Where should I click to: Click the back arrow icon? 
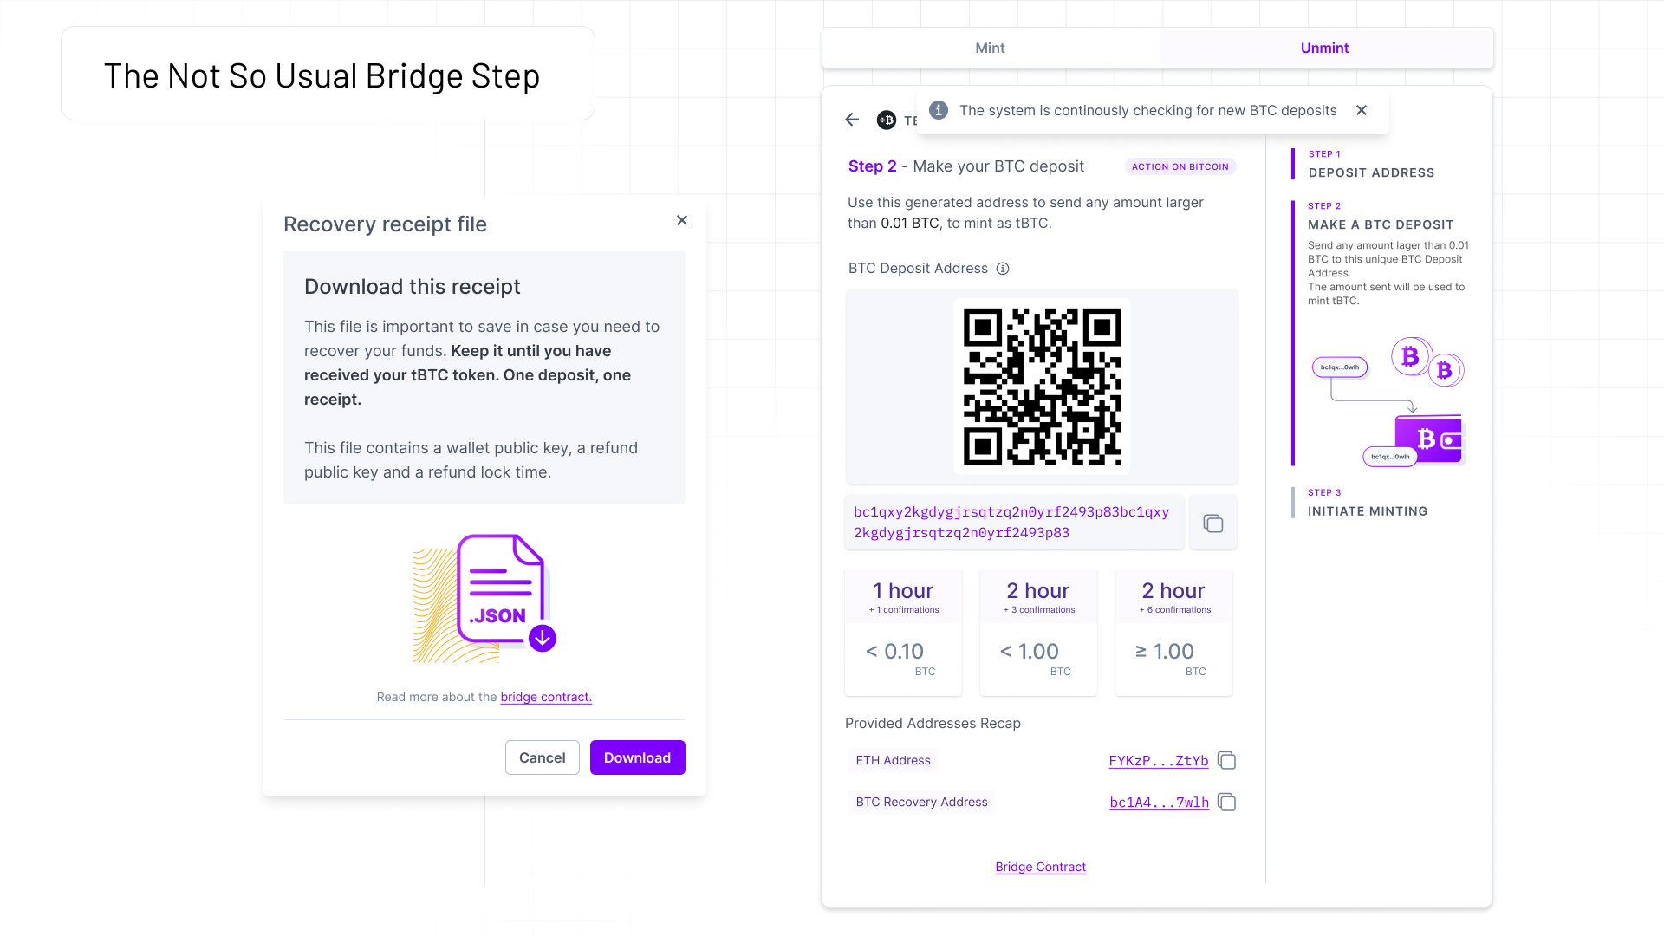(852, 120)
